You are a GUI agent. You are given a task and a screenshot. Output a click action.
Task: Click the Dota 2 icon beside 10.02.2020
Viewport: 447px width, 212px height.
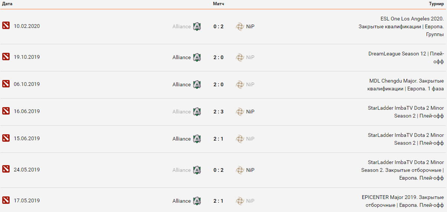tap(6, 26)
